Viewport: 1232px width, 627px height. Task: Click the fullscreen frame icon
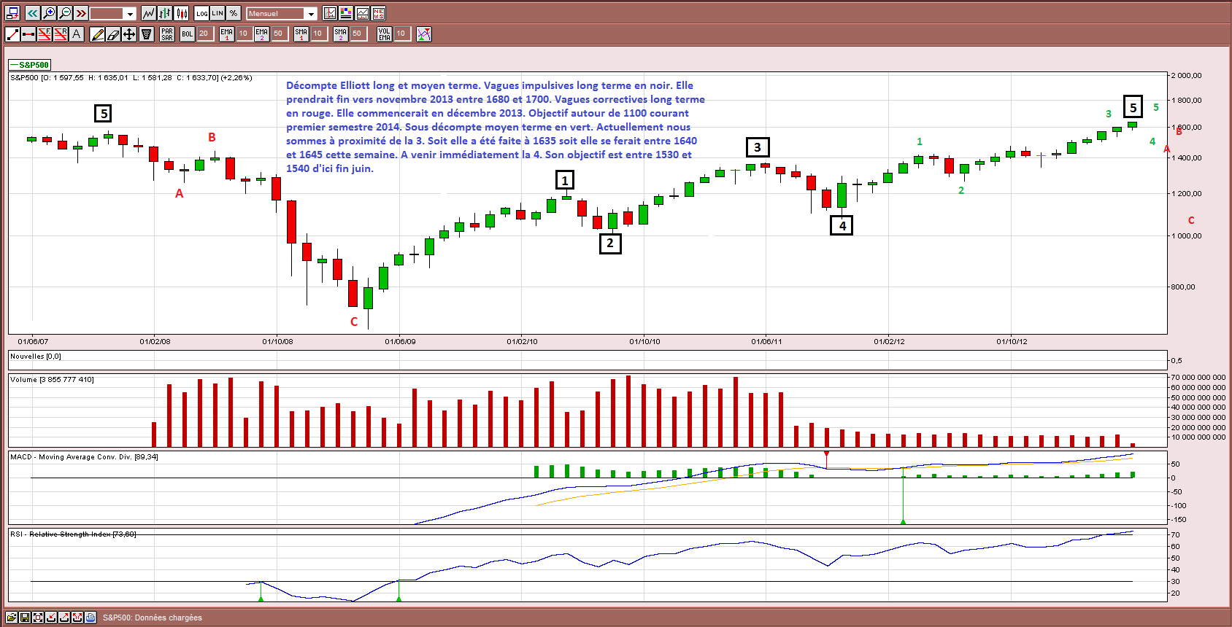(x=38, y=618)
